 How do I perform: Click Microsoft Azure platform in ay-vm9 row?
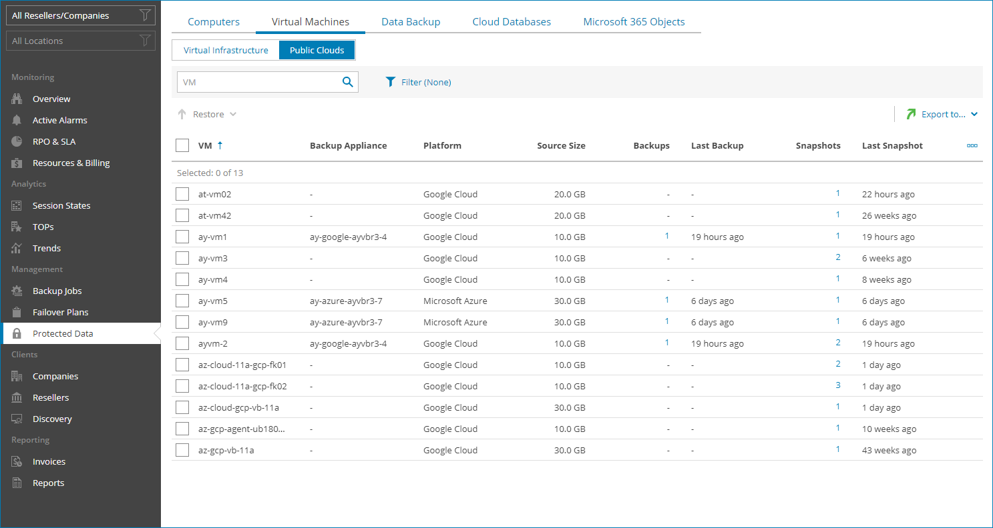[x=455, y=322]
